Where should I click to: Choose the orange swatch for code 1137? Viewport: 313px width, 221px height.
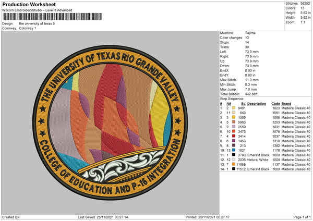click(x=234, y=164)
